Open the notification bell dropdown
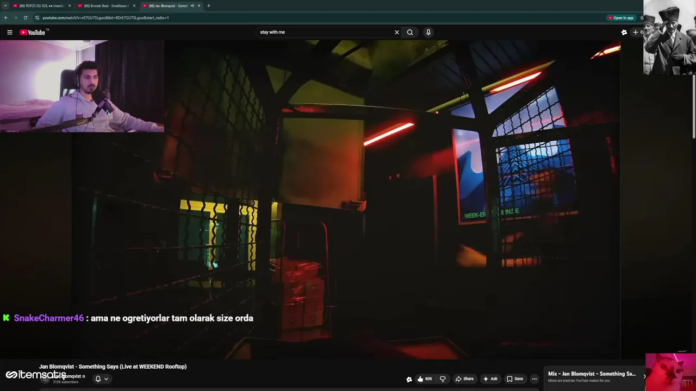 click(x=102, y=379)
